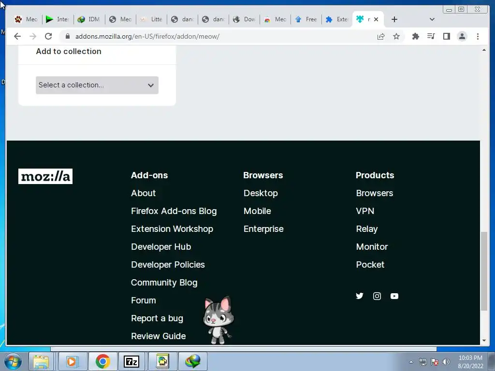The width and height of the screenshot is (495, 371).
Task: Open the Monitor link
Action: [372, 247]
